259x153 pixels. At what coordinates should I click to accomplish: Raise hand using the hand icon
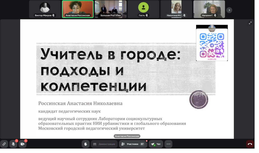click(86, 144)
